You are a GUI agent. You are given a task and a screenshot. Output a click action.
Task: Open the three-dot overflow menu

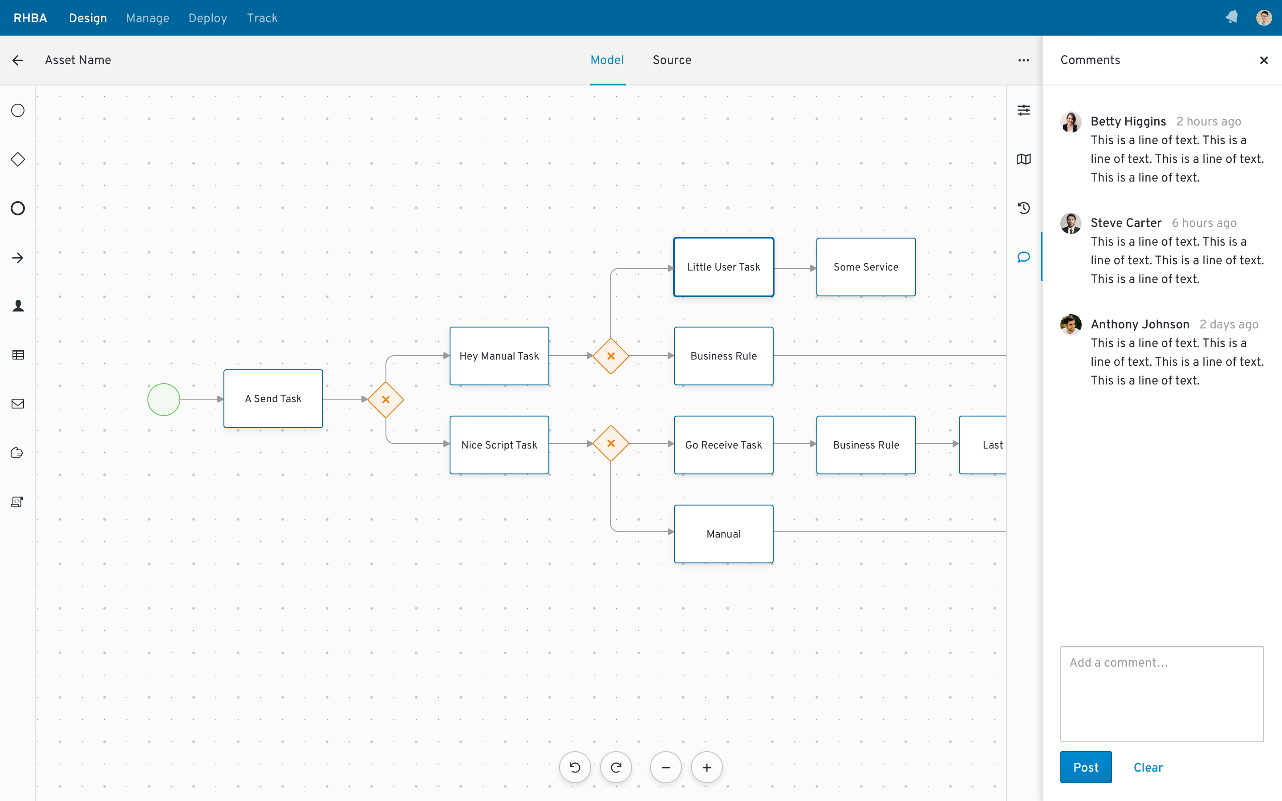(x=1022, y=60)
